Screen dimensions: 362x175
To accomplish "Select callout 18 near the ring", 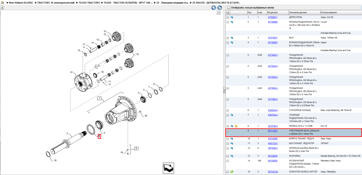I will pyautogui.click(x=55, y=160).
